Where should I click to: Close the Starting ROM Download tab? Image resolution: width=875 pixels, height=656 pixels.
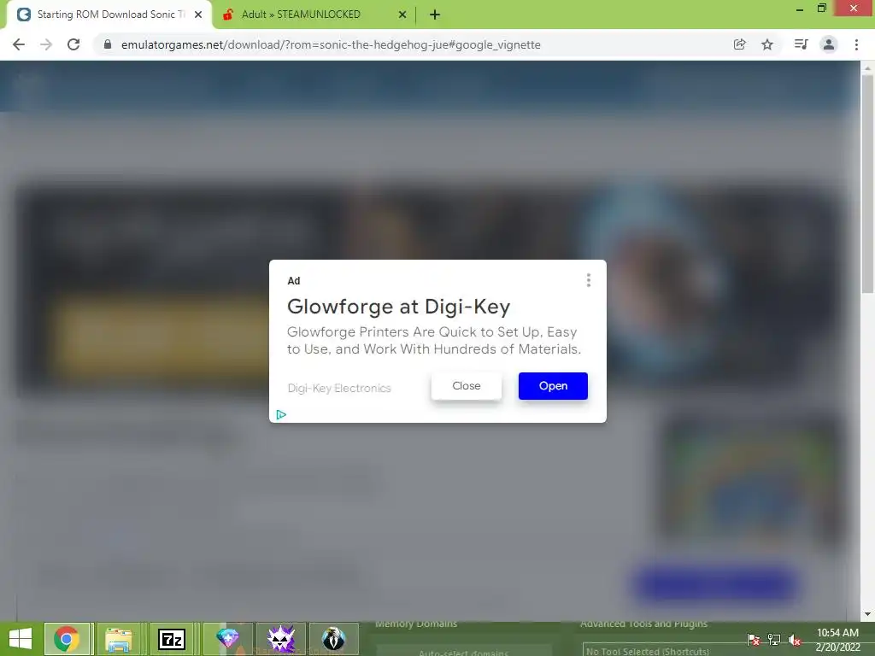(198, 15)
